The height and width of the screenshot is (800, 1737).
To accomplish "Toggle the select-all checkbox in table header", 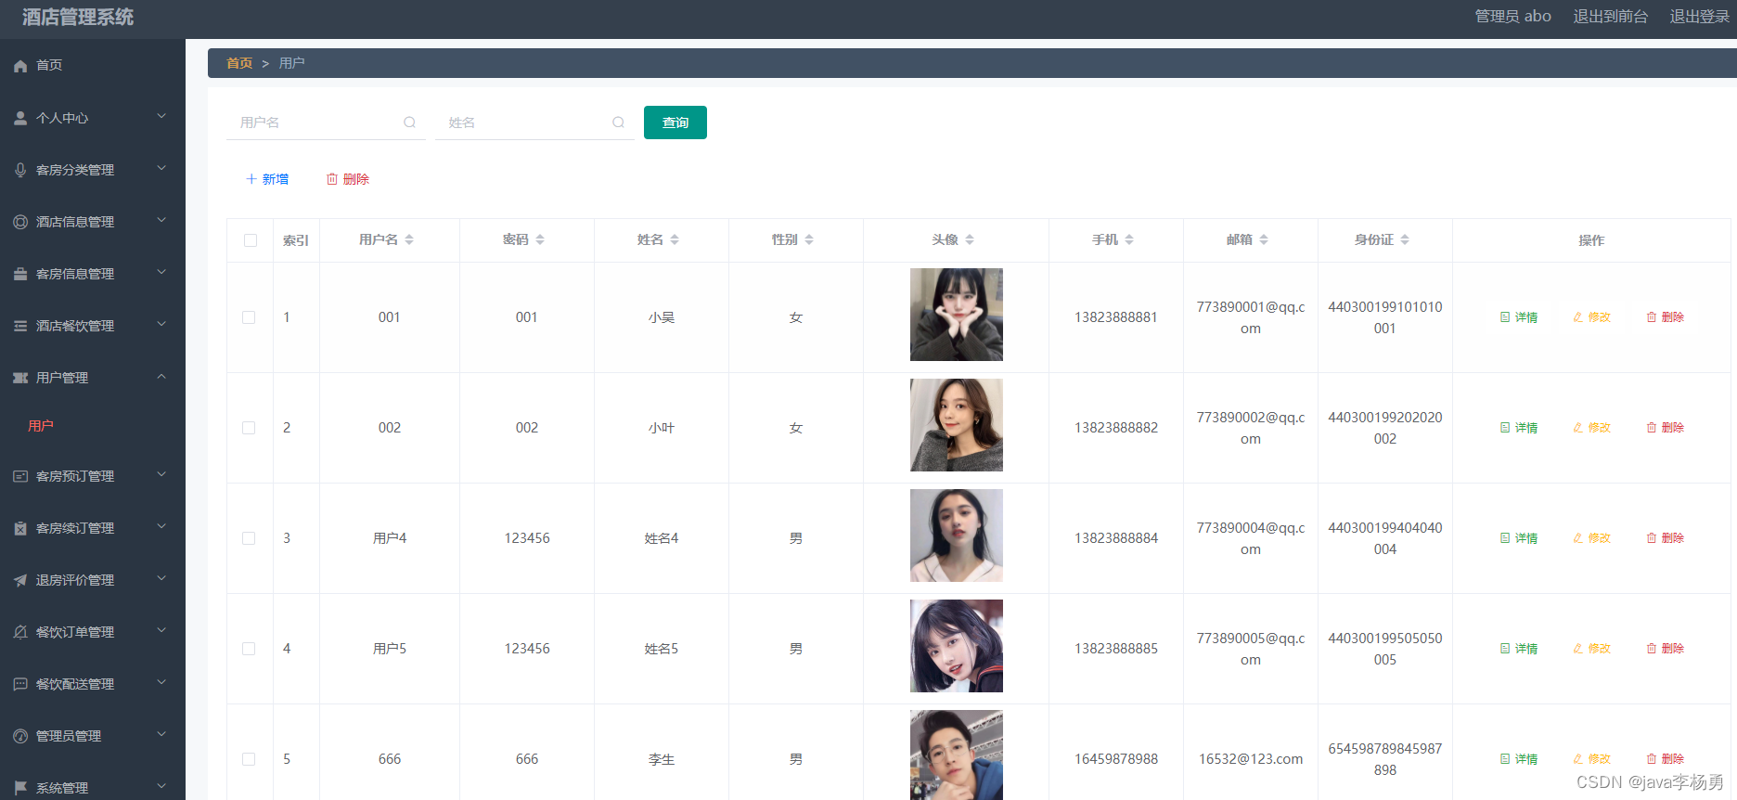I will tap(251, 240).
